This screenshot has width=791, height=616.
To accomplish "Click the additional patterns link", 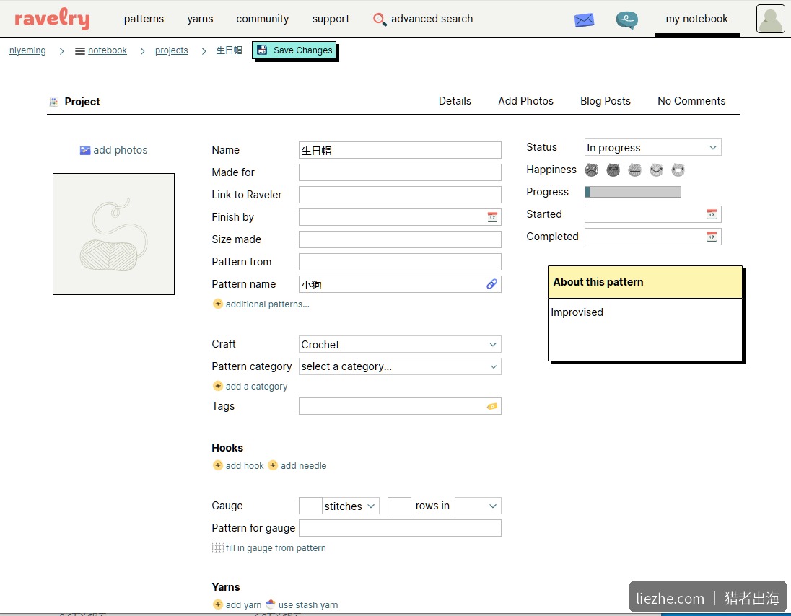I will coord(267,304).
